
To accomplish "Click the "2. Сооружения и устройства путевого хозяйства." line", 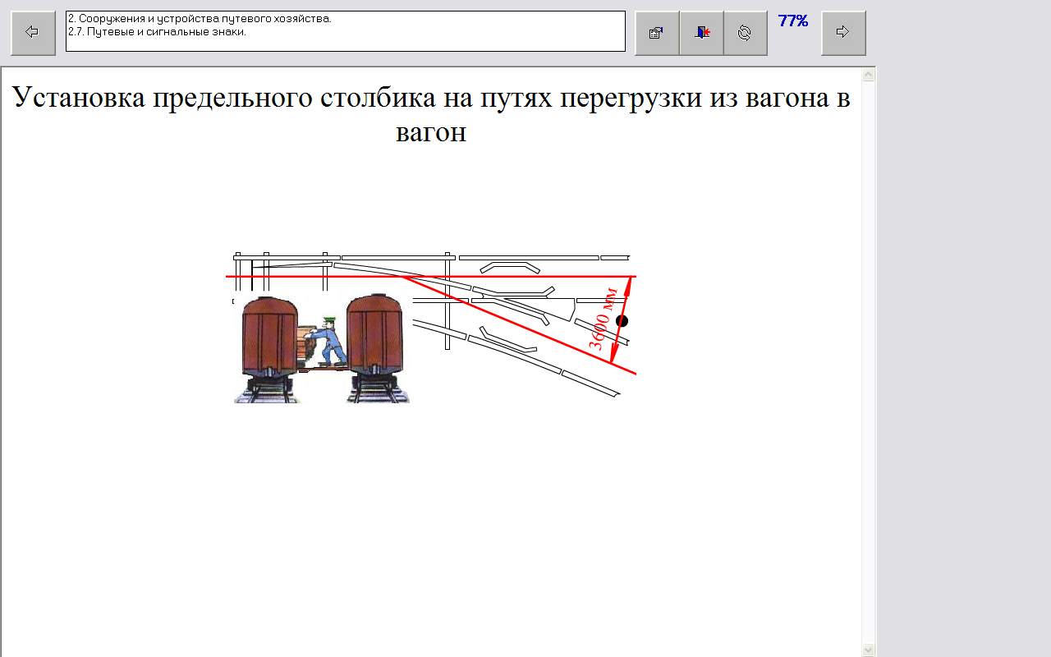I will pyautogui.click(x=200, y=18).
